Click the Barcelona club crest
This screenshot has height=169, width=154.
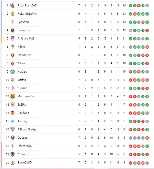(13, 96)
